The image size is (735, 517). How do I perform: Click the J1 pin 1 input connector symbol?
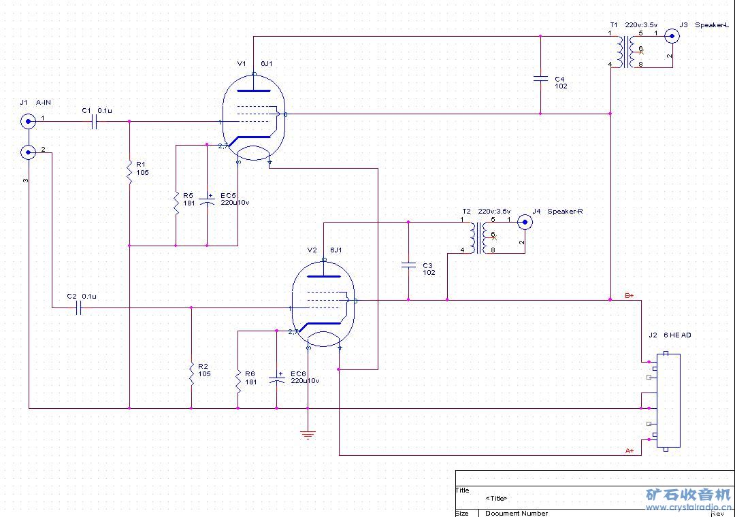click(x=28, y=121)
